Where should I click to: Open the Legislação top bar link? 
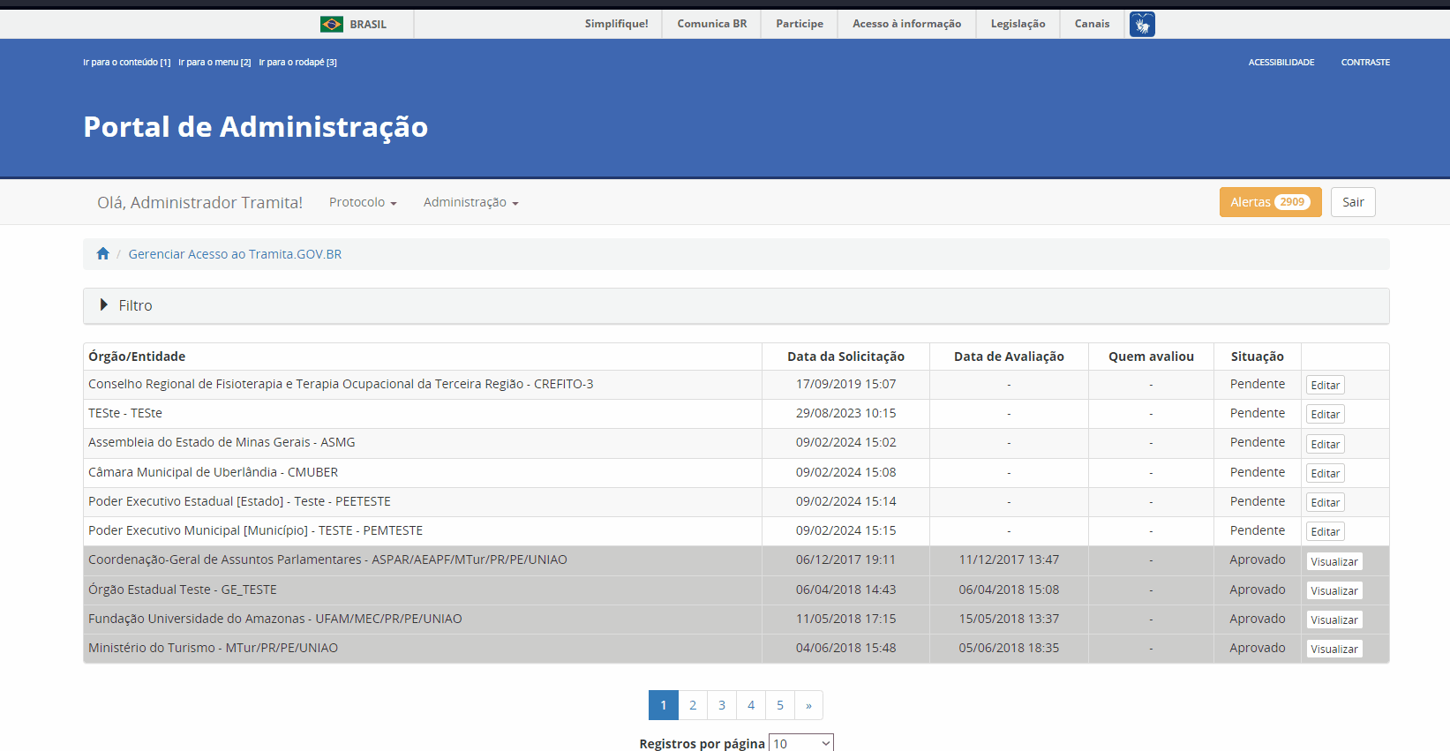pos(1018,24)
